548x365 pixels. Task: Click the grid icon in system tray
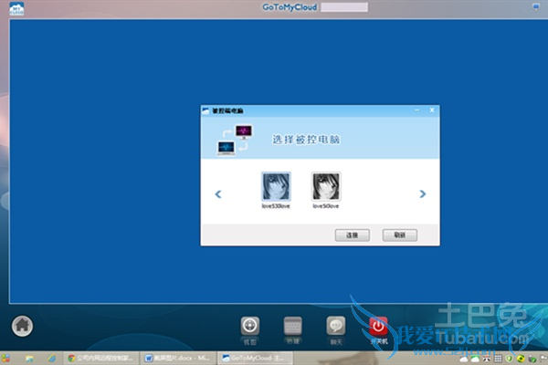[x=498, y=359]
